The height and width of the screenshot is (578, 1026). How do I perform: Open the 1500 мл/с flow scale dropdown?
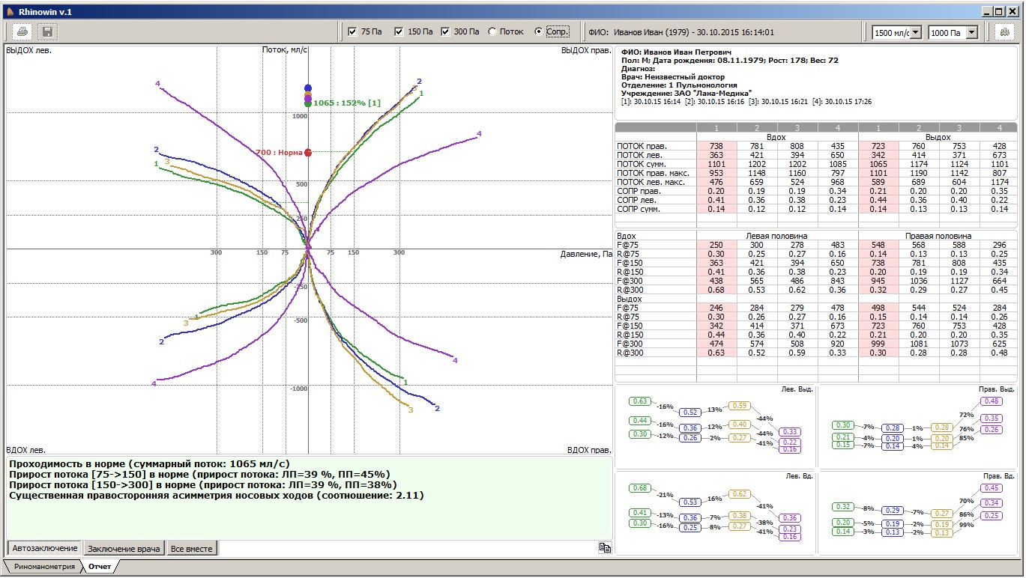[915, 33]
